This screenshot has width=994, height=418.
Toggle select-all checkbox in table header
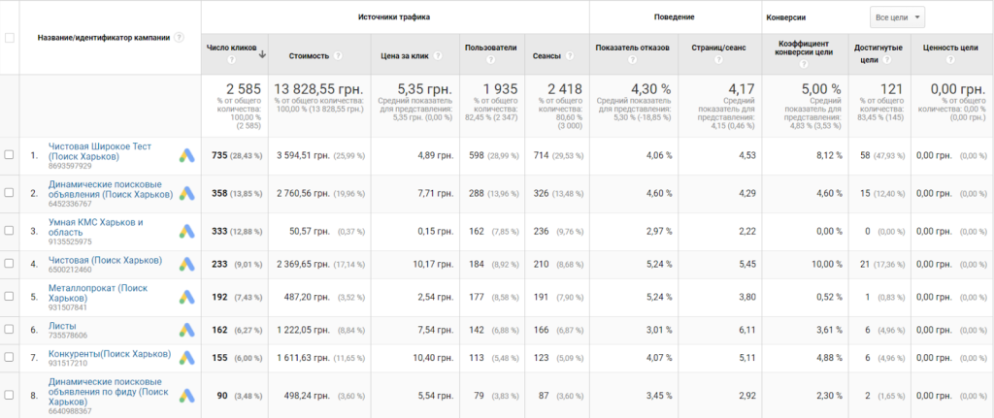(x=10, y=38)
